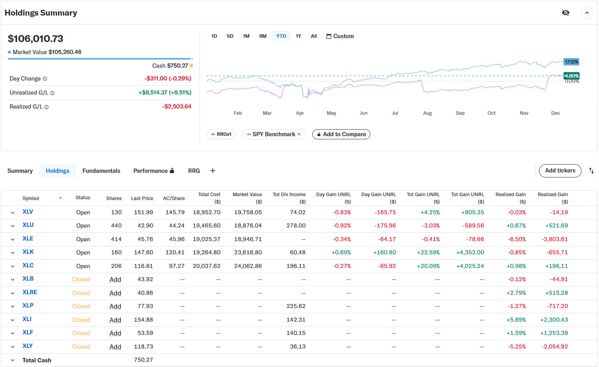Screen dimensions: 599x367
Task: Remove SPY Benchmark from comparison
Action: pos(299,134)
